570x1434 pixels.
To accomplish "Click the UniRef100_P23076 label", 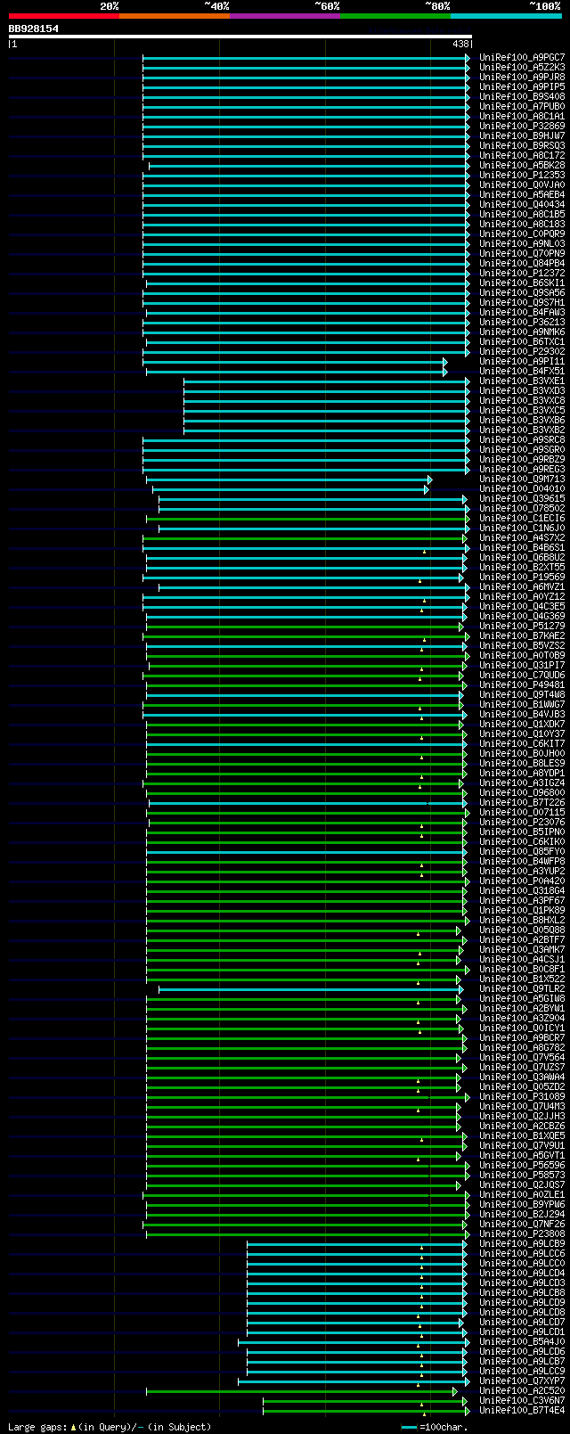I will [x=522, y=823].
